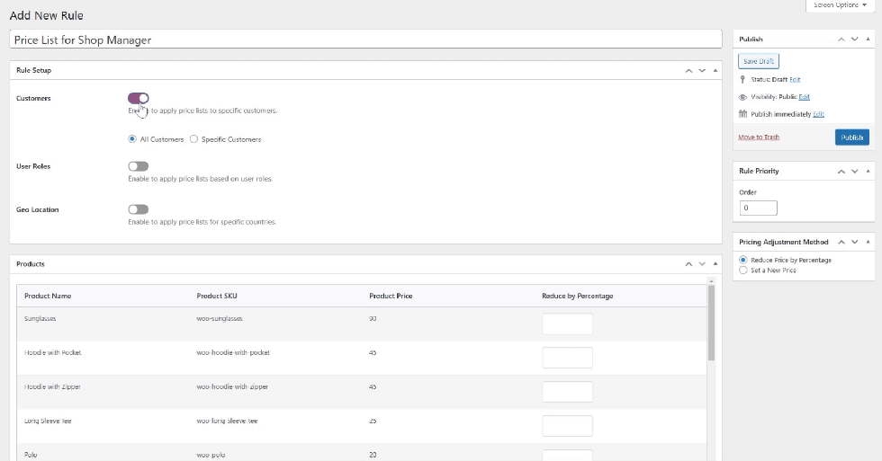Click the Publish button
This screenshot has width=882, height=461.
pos(851,137)
